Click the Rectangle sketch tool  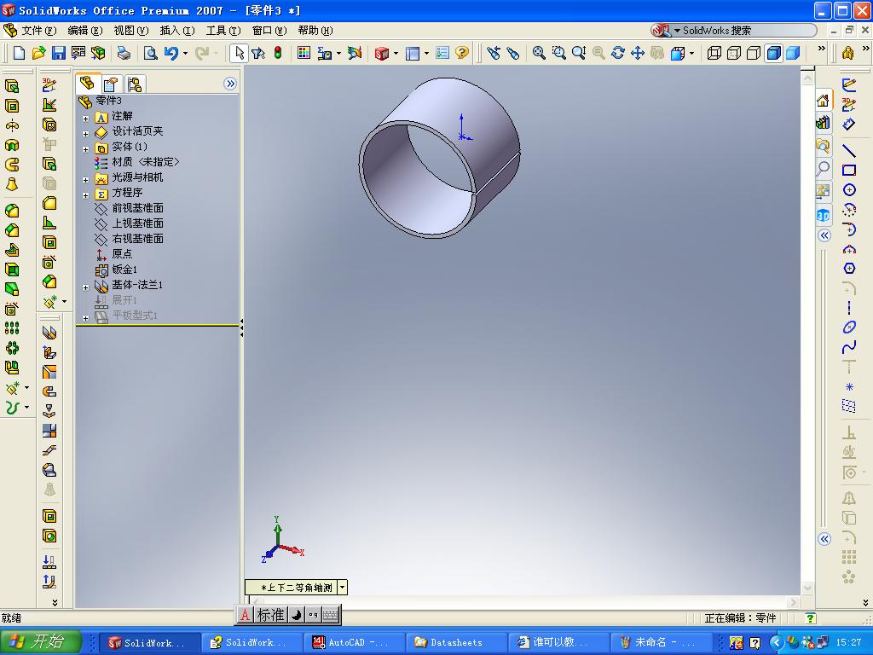849,171
